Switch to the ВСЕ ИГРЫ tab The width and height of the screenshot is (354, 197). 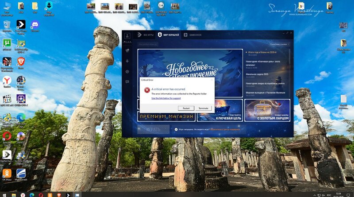click(x=145, y=35)
